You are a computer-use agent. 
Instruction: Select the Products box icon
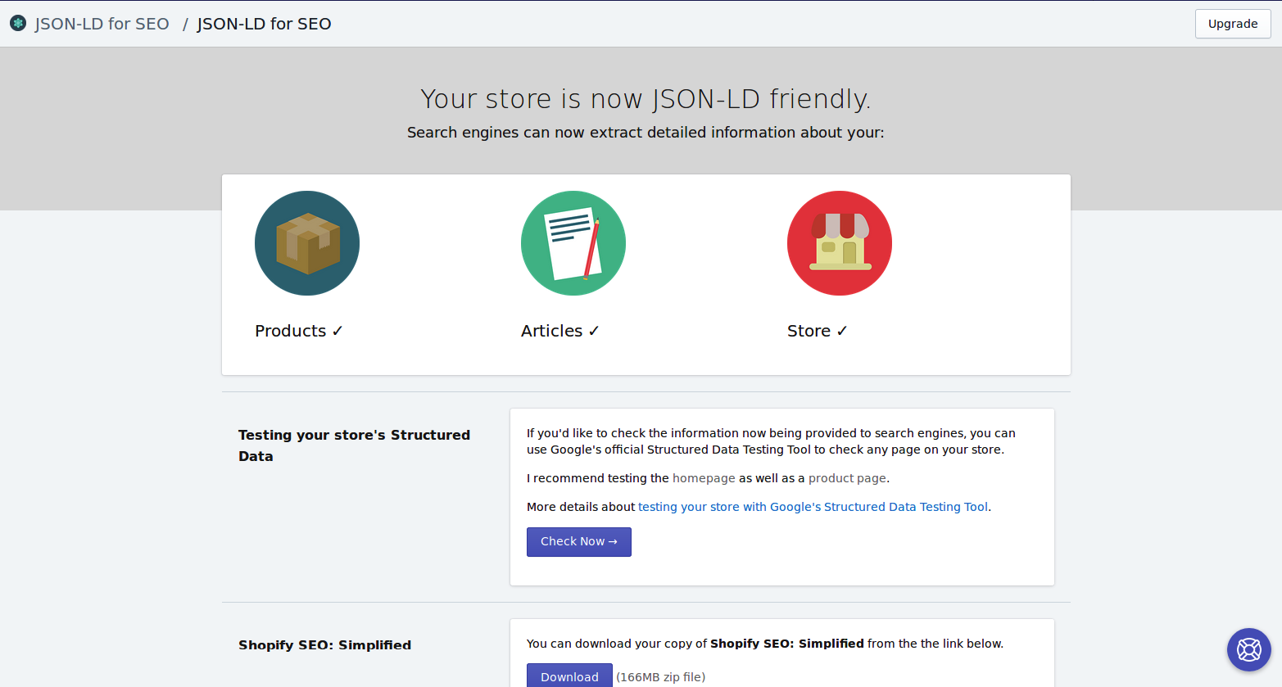306,242
